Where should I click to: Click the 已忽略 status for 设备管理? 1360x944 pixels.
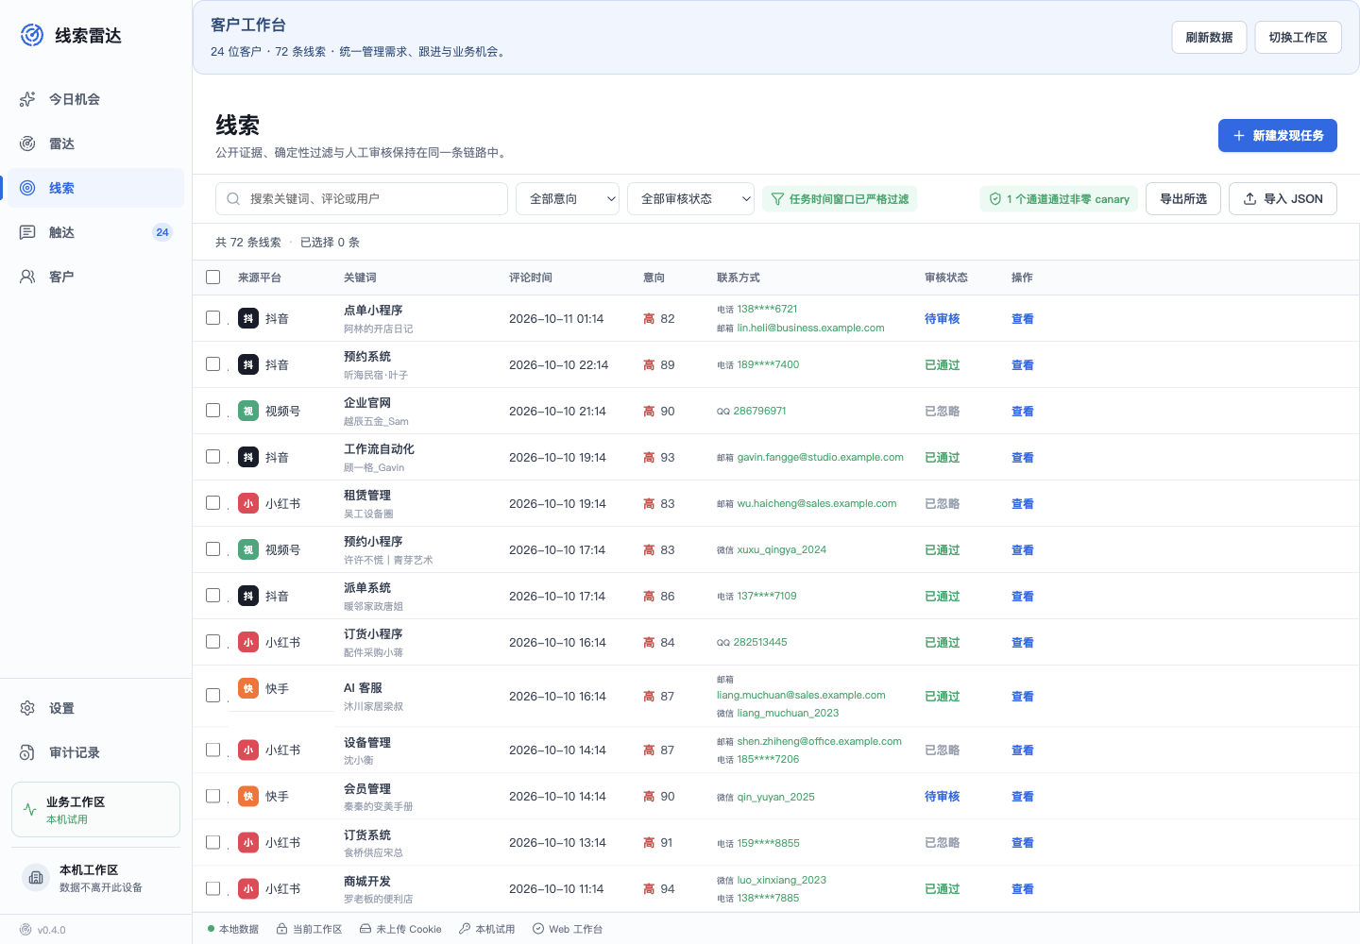click(x=943, y=750)
